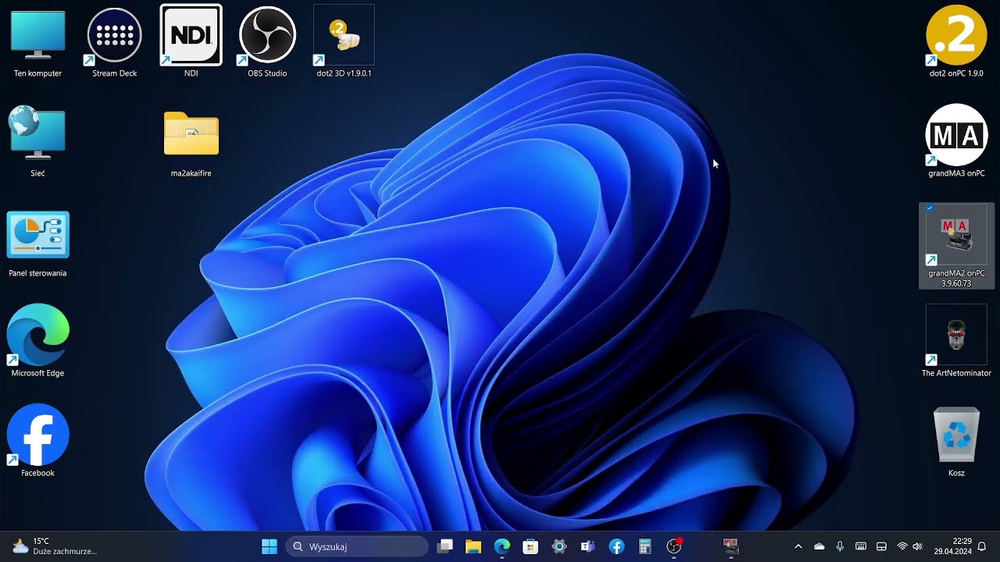Open the weather widget showing 15°C

53,546
